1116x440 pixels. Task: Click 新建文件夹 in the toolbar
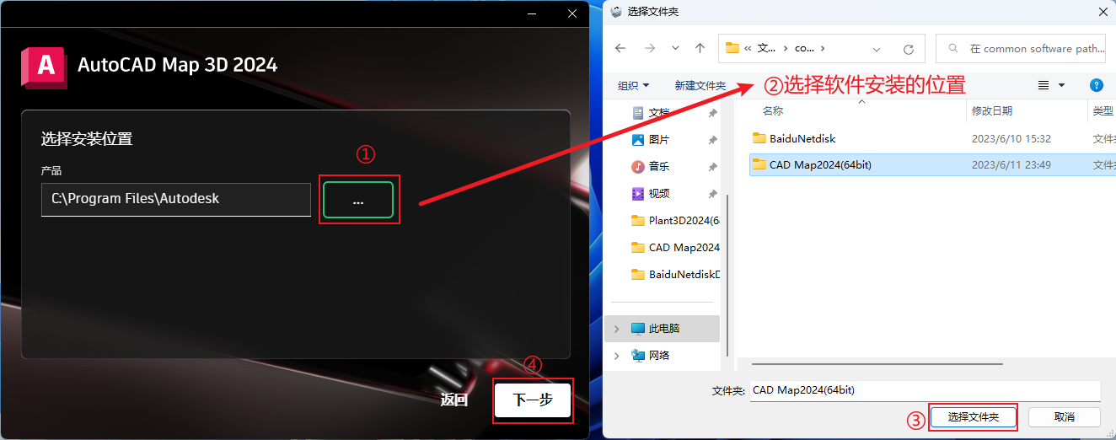point(700,85)
